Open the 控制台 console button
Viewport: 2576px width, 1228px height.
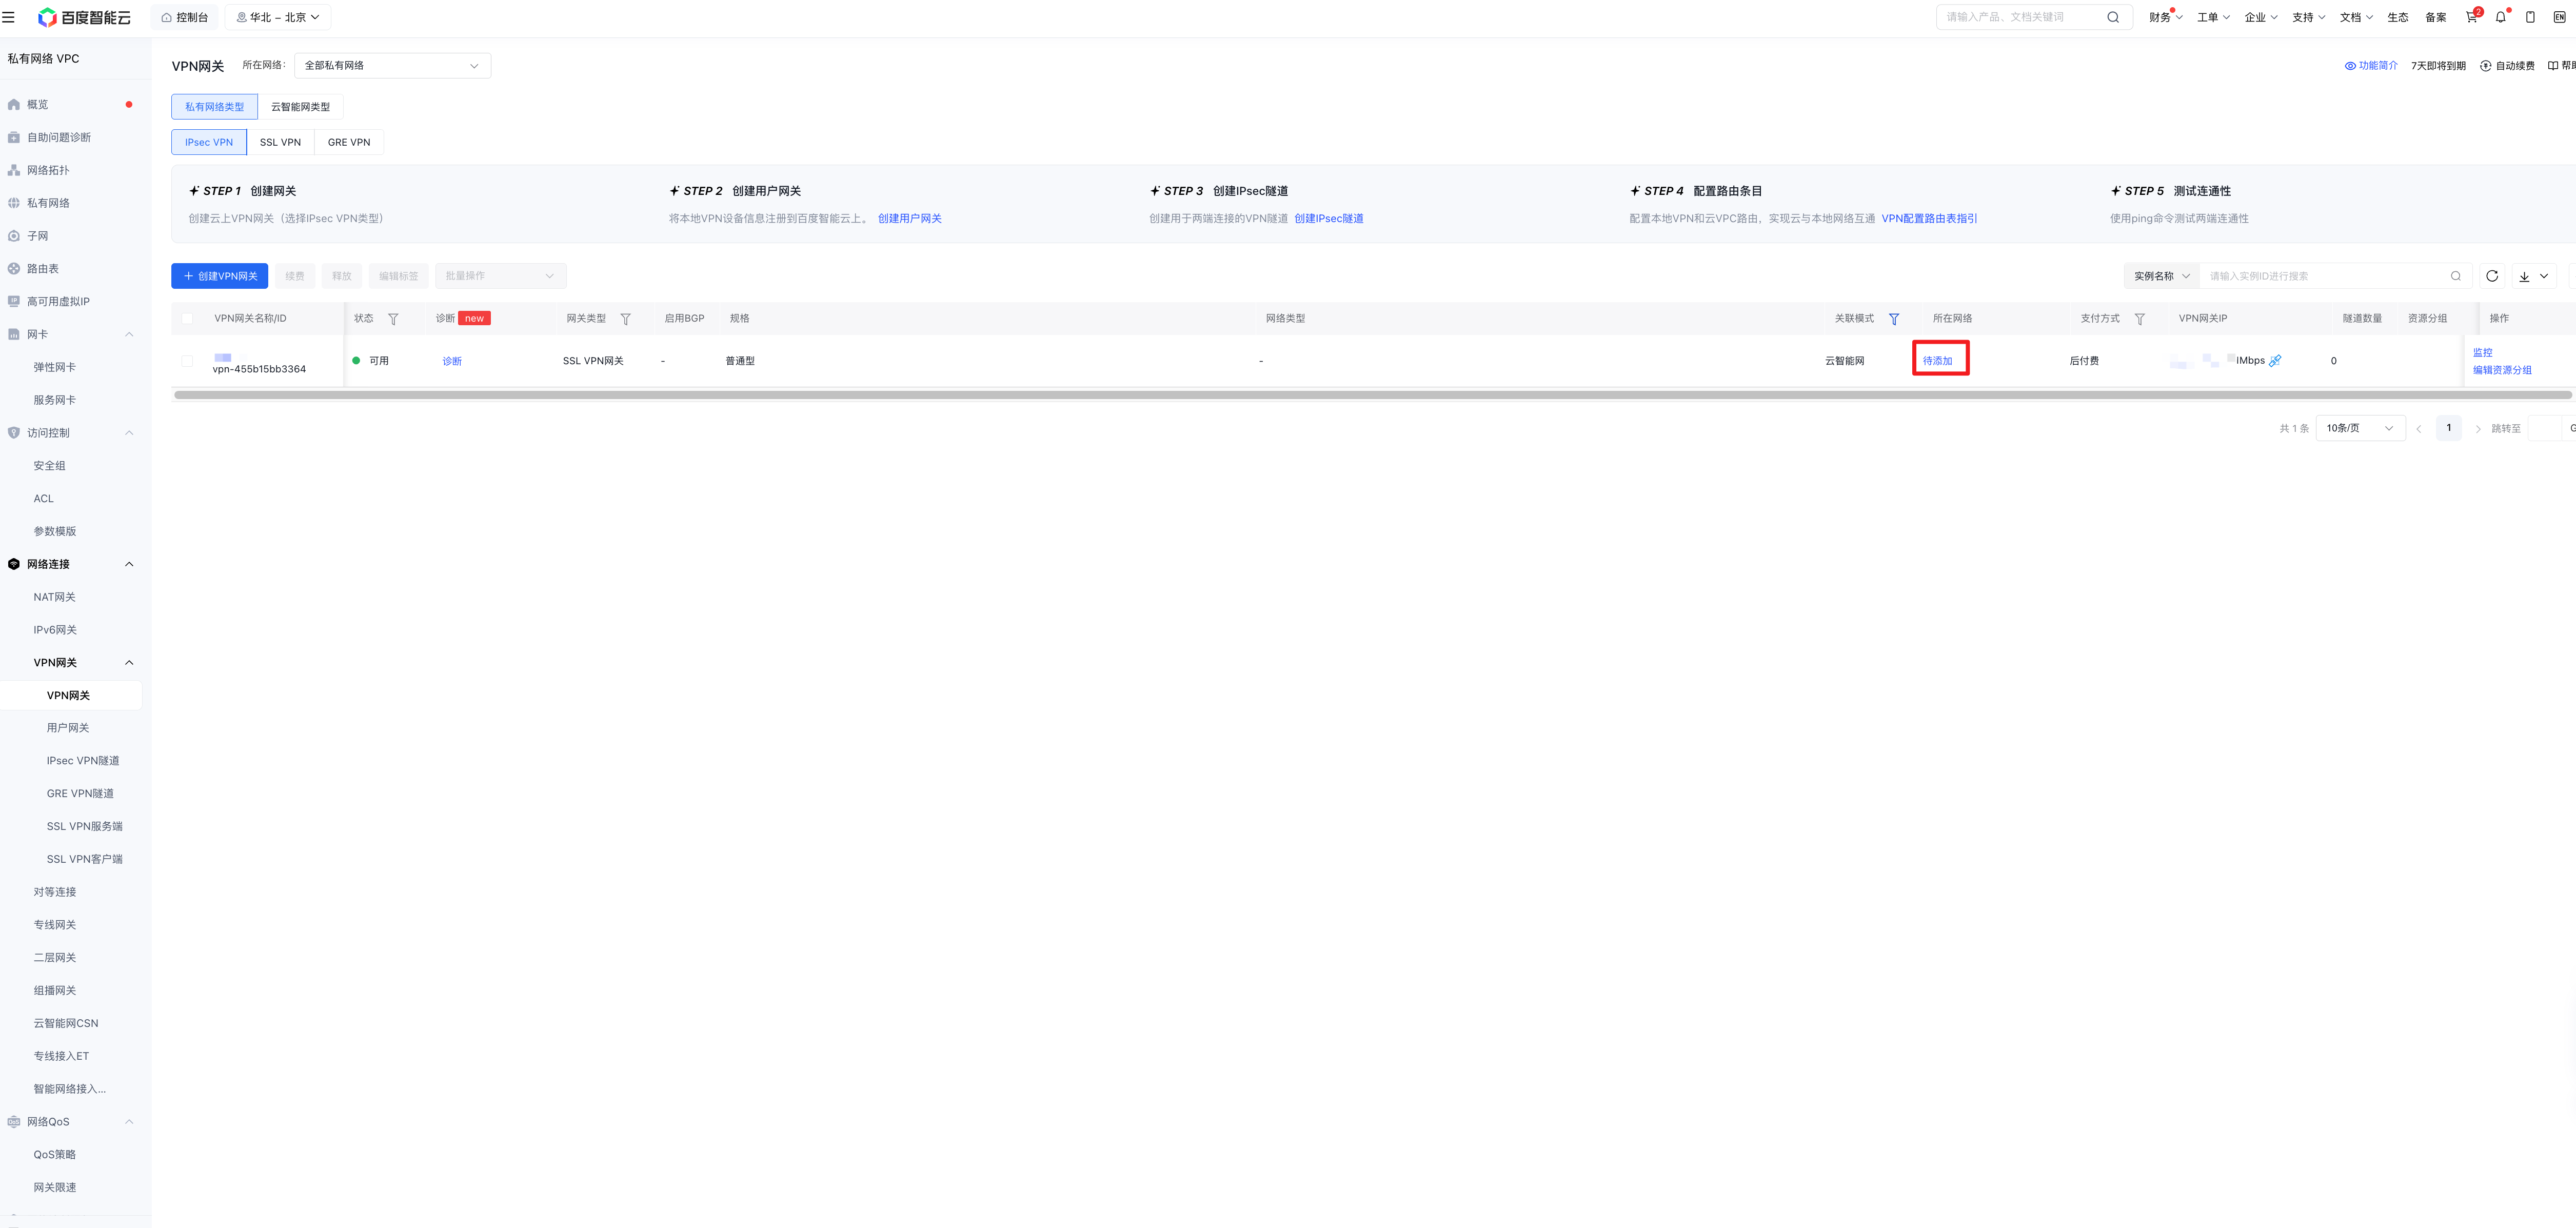185,17
